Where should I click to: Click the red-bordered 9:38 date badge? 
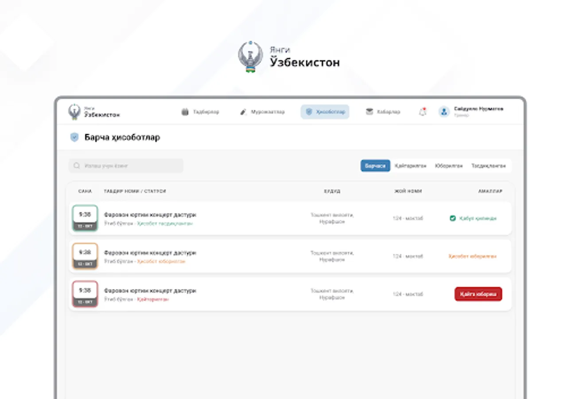pos(85,294)
